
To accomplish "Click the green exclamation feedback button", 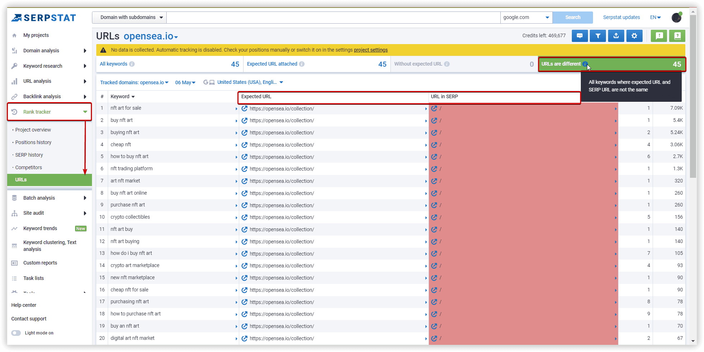I will click(659, 36).
